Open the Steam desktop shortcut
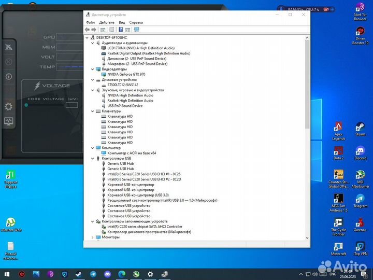373x280 pixels. tap(360, 129)
